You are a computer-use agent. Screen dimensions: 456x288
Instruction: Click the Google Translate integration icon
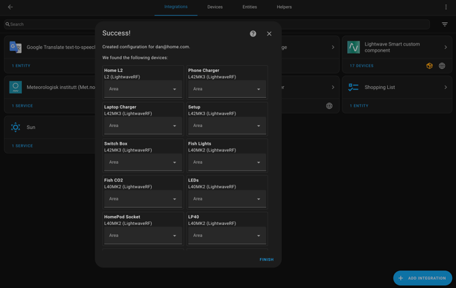(16, 47)
